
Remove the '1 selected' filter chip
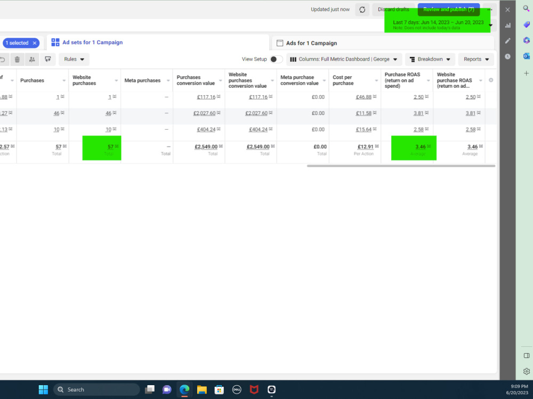[x=35, y=43]
